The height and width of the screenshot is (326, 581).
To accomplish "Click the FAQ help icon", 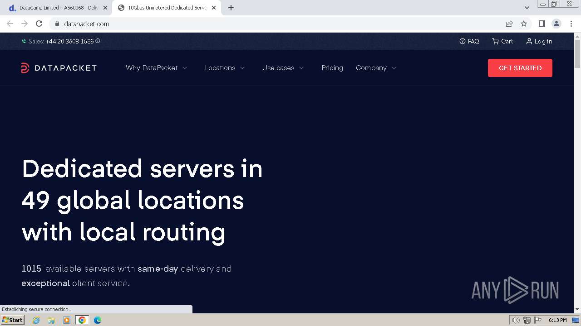I will pos(463,41).
